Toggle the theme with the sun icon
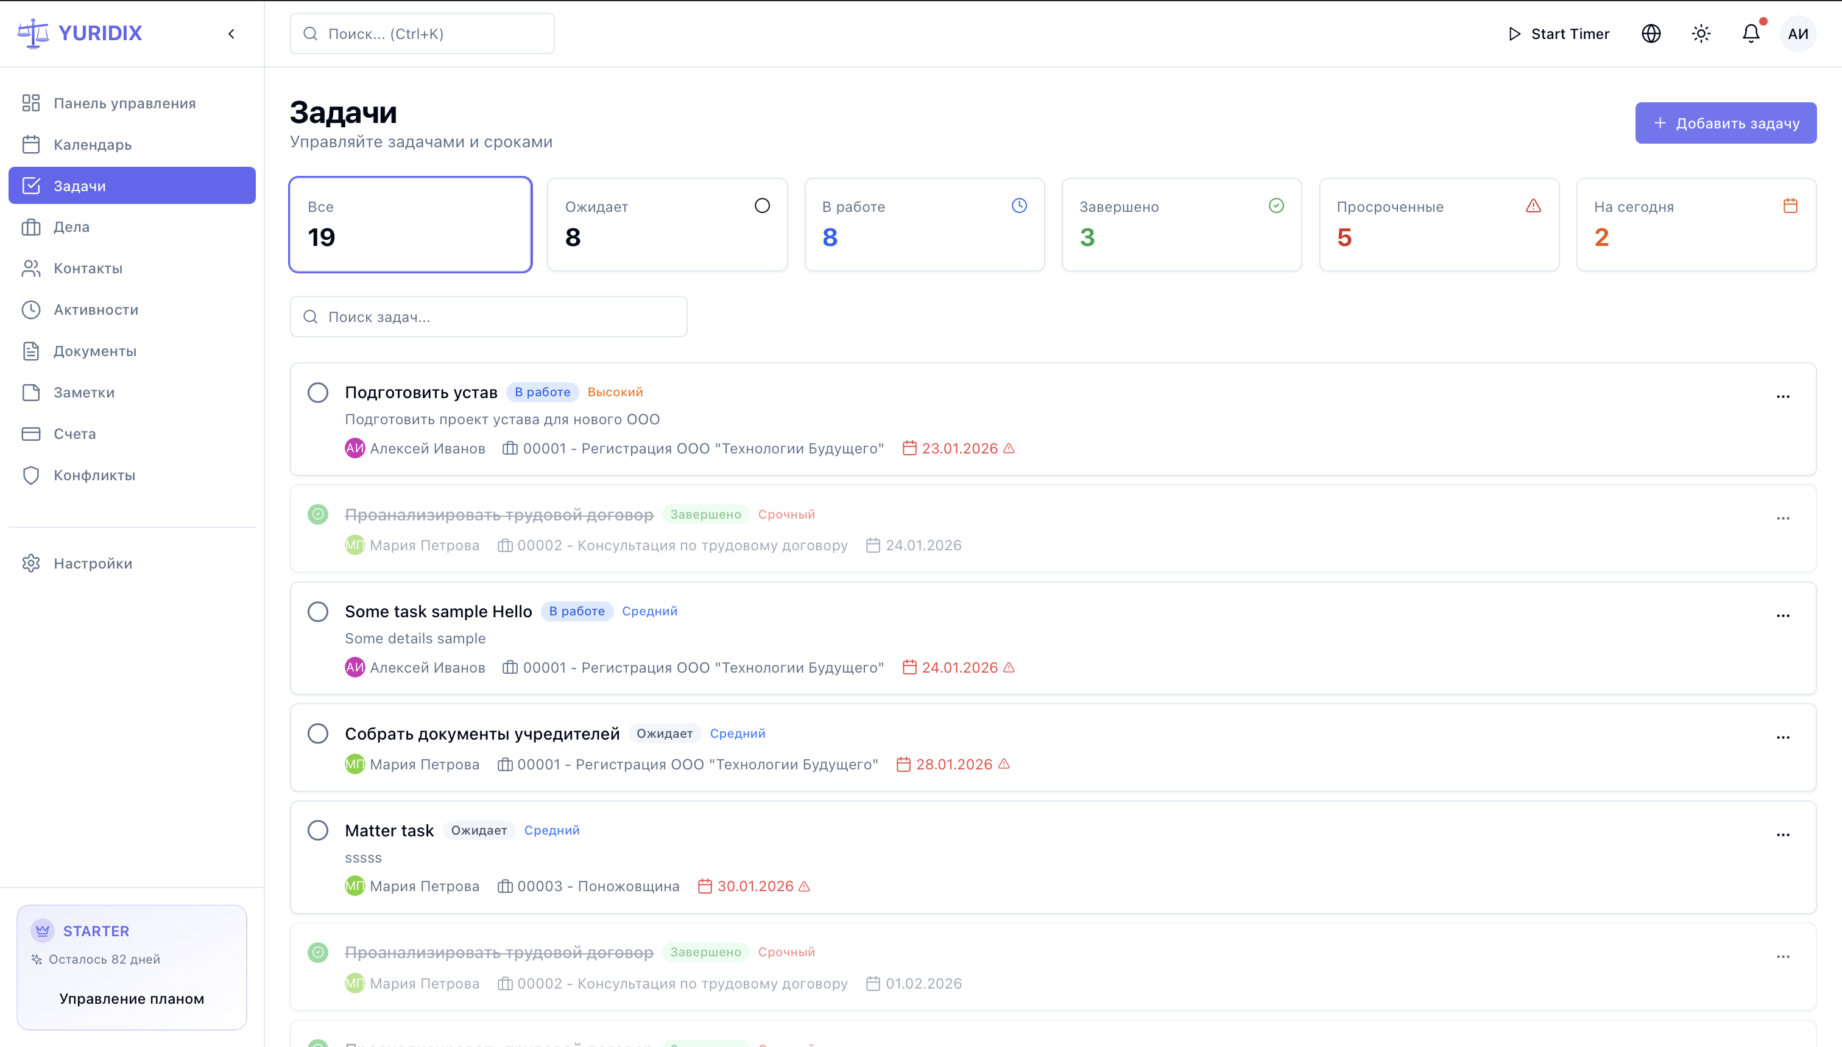Screen dimensions: 1842x1047 [1701, 33]
